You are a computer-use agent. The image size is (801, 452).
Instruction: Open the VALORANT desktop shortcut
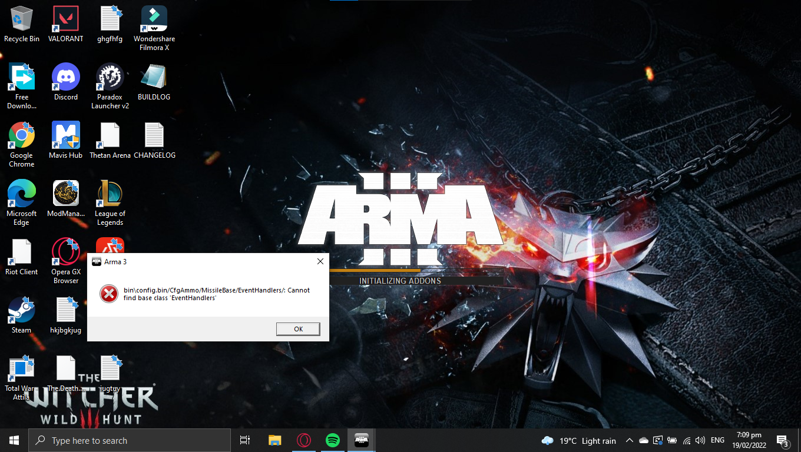(65, 20)
